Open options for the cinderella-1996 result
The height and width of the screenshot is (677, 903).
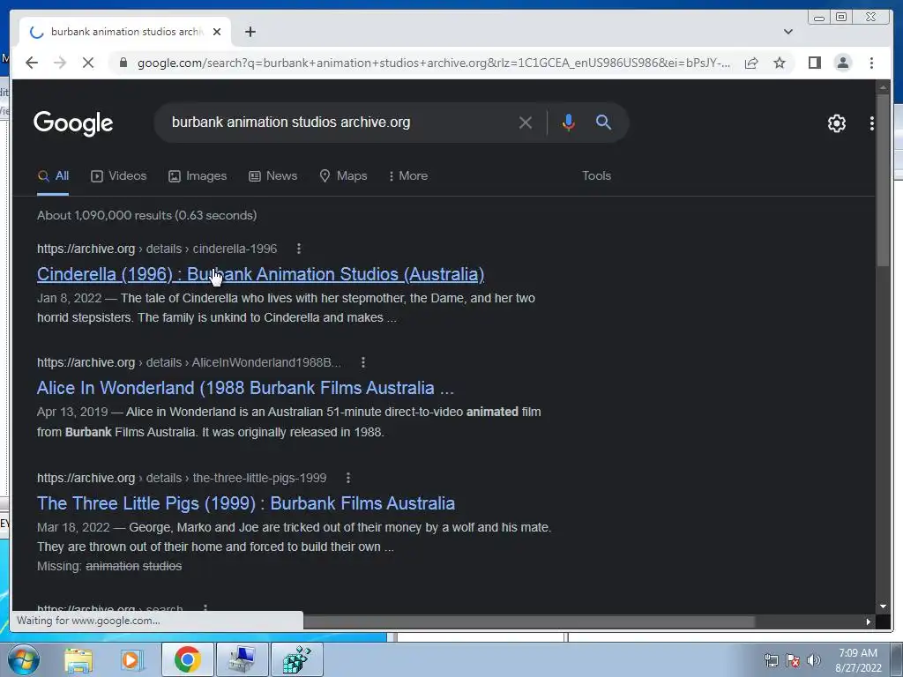[298, 249]
